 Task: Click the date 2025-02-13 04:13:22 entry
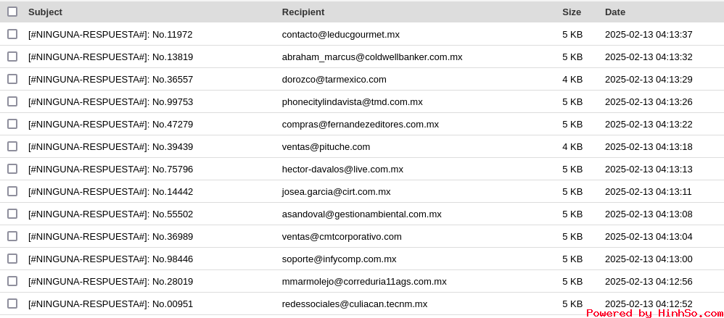click(649, 125)
